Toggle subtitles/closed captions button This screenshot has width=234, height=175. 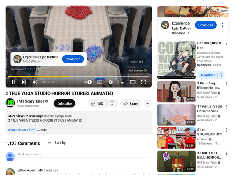coord(100,82)
